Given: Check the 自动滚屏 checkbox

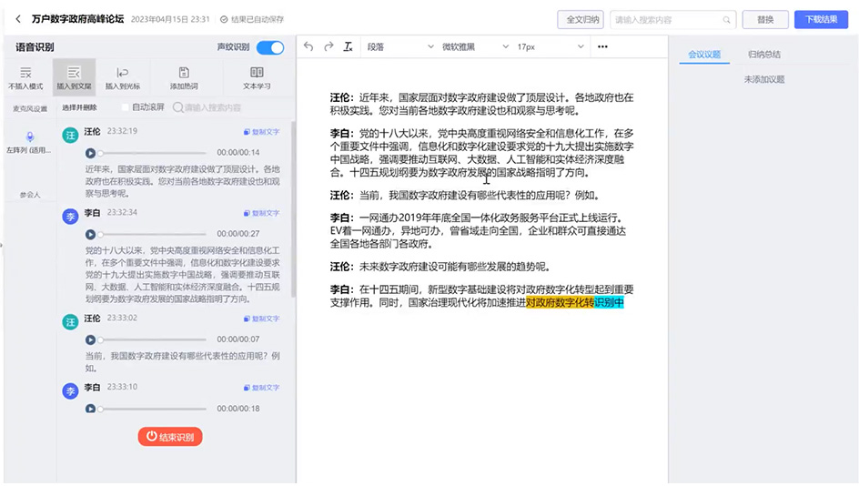Looking at the screenshot, I should point(125,107).
